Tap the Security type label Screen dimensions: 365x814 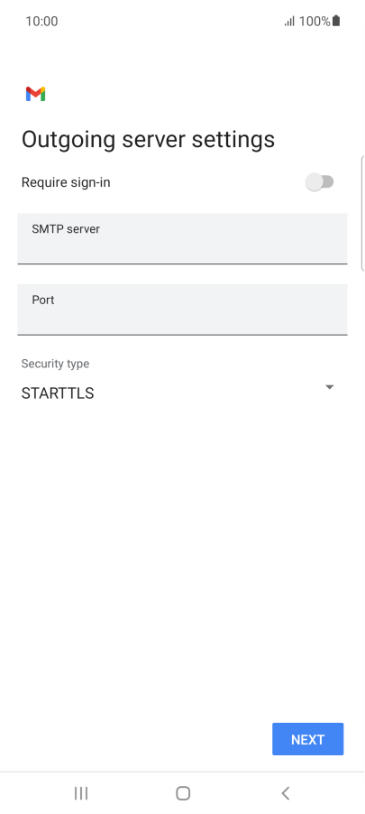55,364
